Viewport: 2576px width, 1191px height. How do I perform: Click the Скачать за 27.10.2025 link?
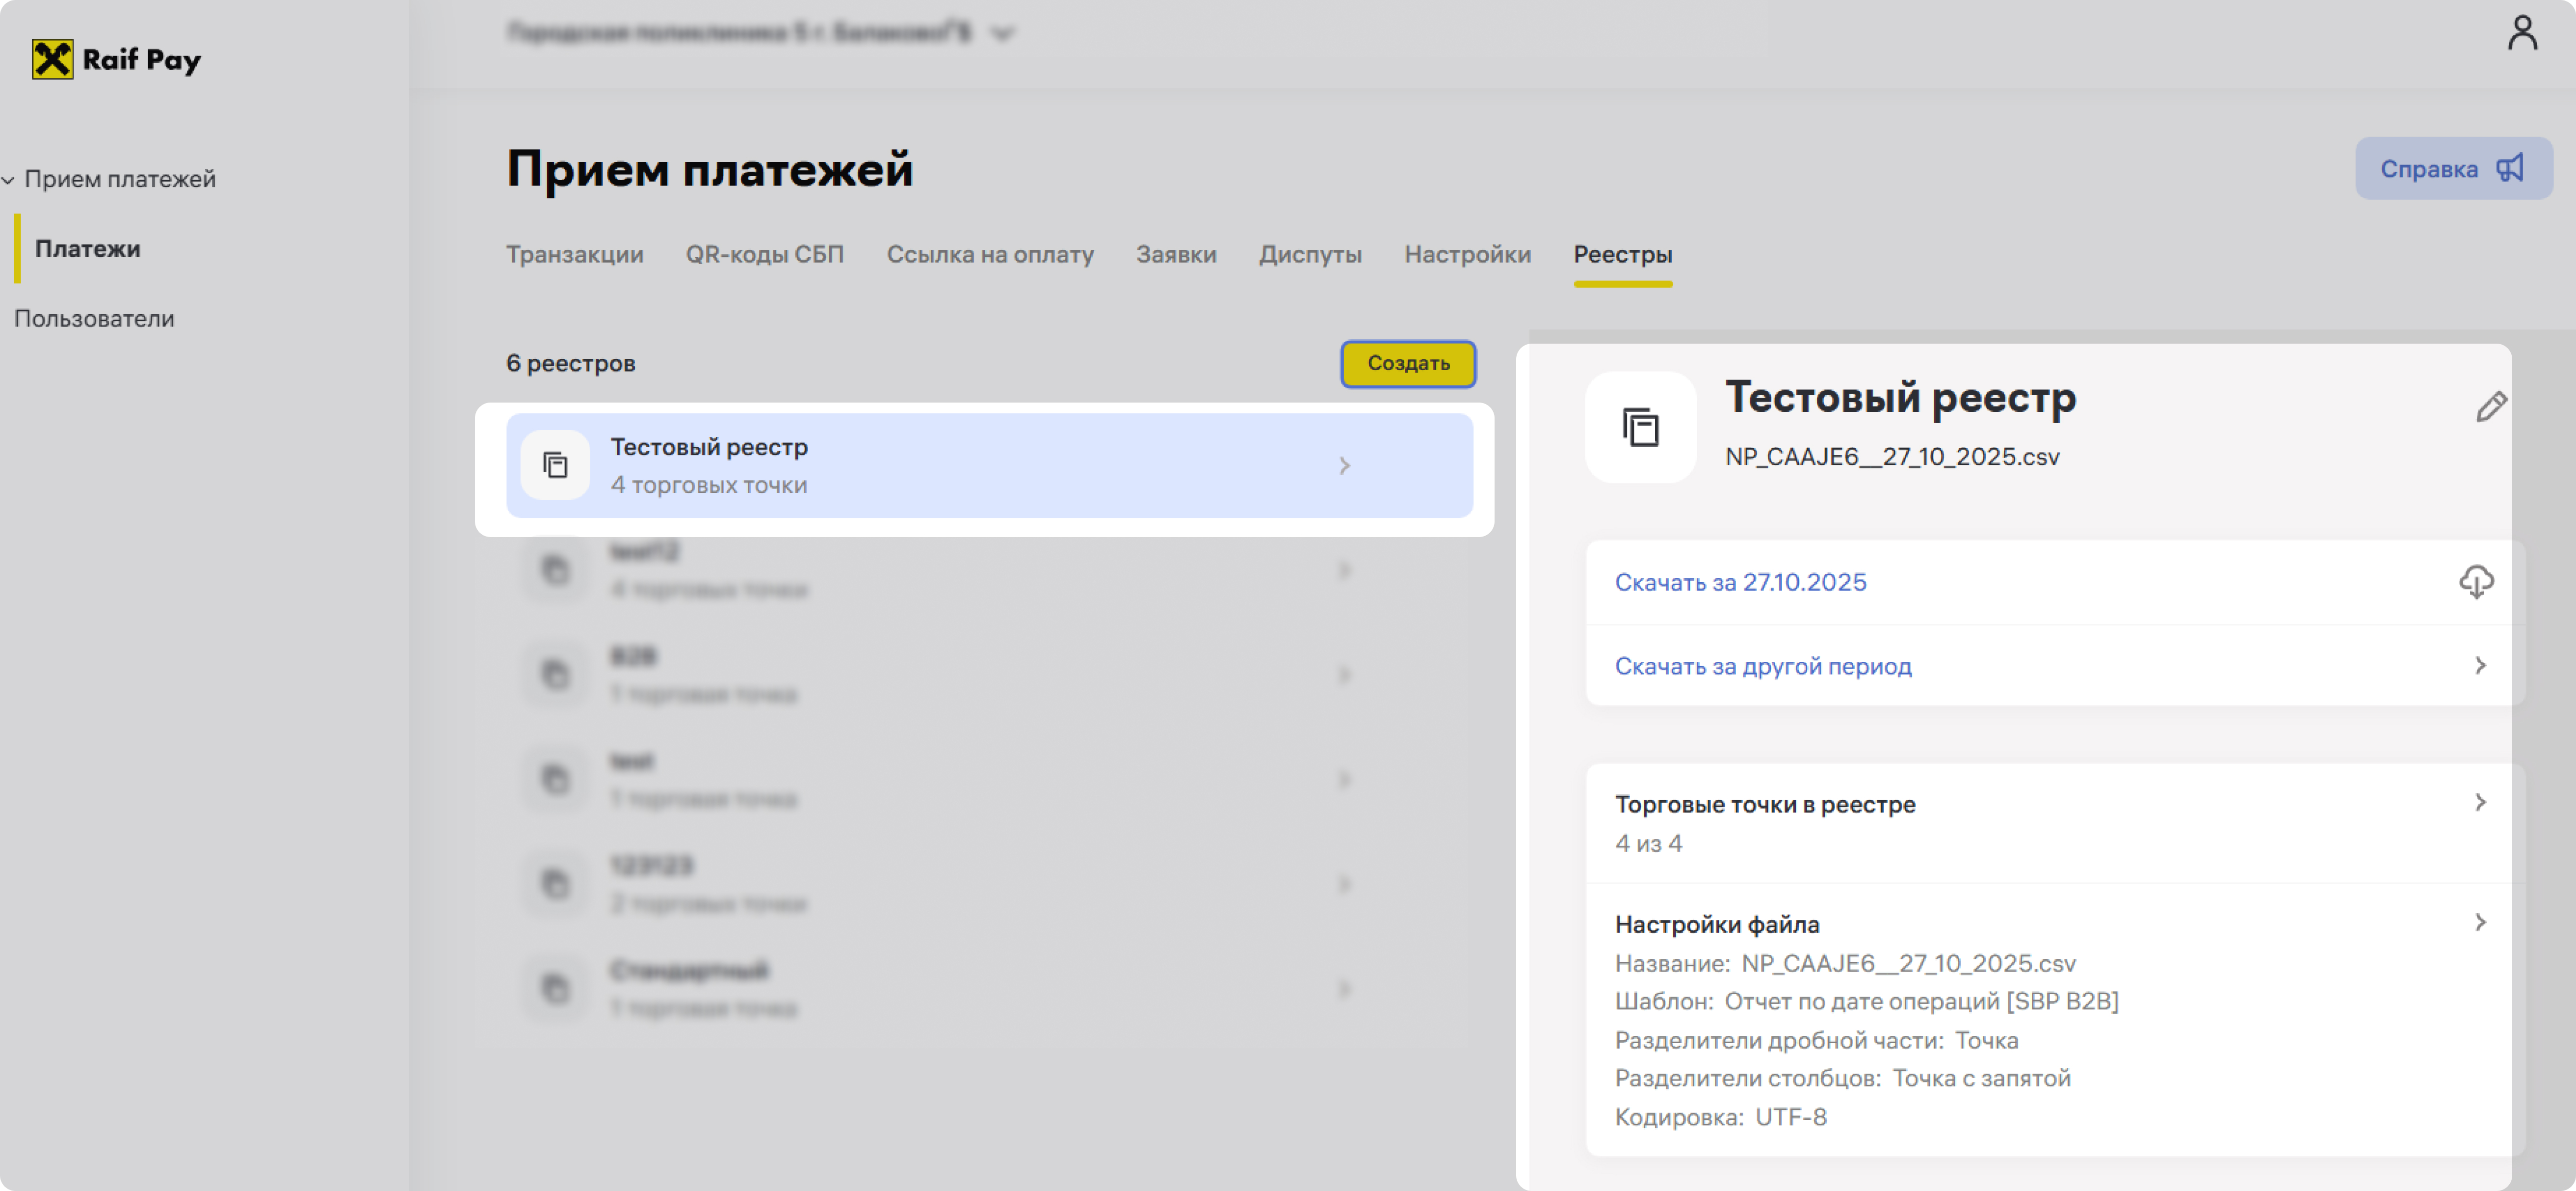1740,582
